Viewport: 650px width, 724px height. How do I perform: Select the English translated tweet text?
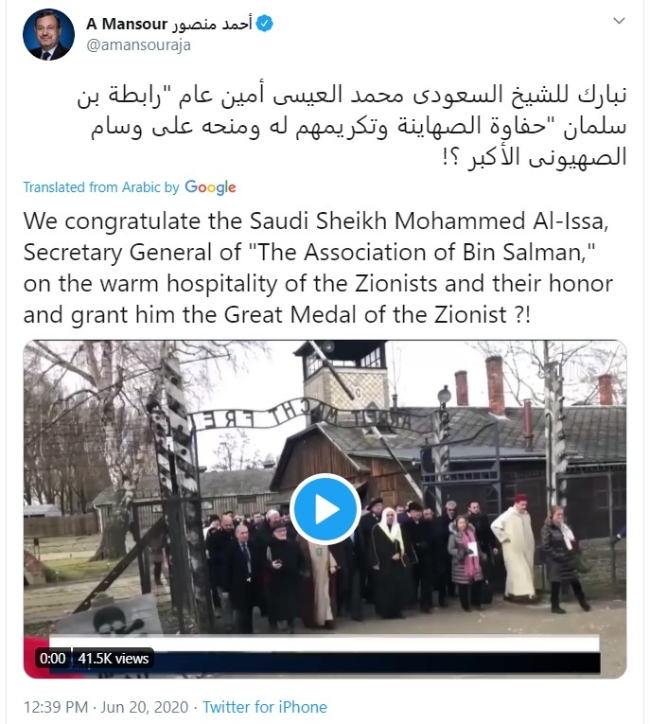tap(318, 268)
